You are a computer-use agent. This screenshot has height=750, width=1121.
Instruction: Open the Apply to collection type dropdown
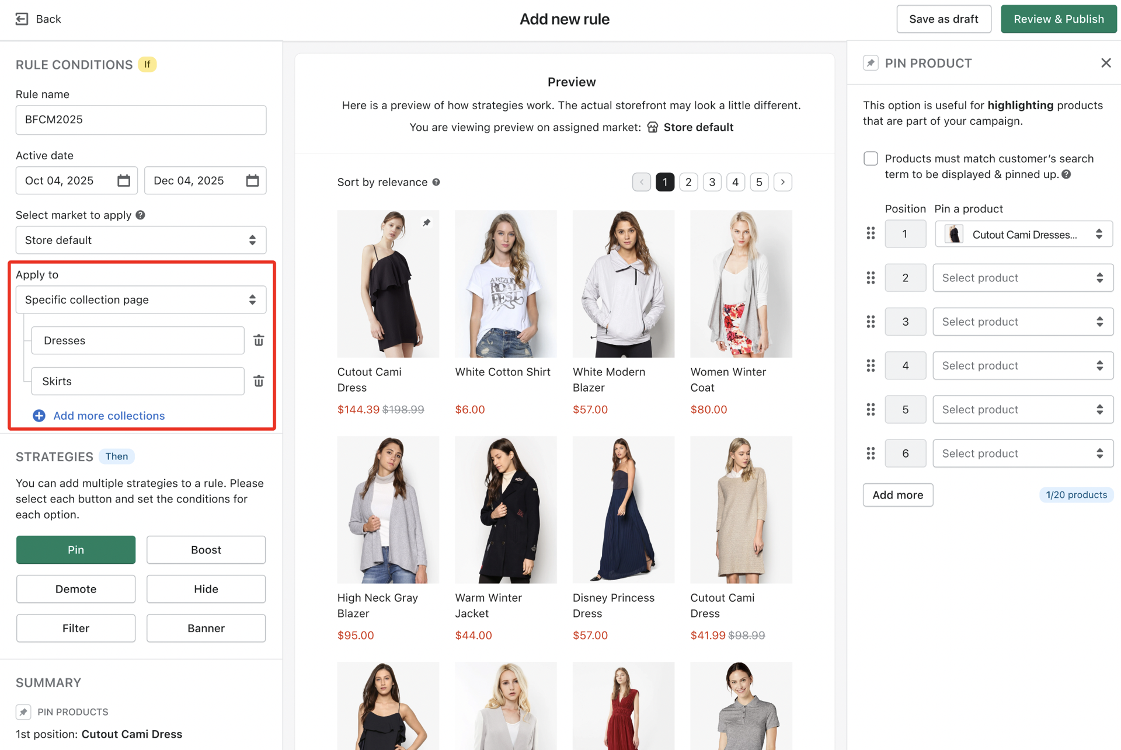click(140, 299)
